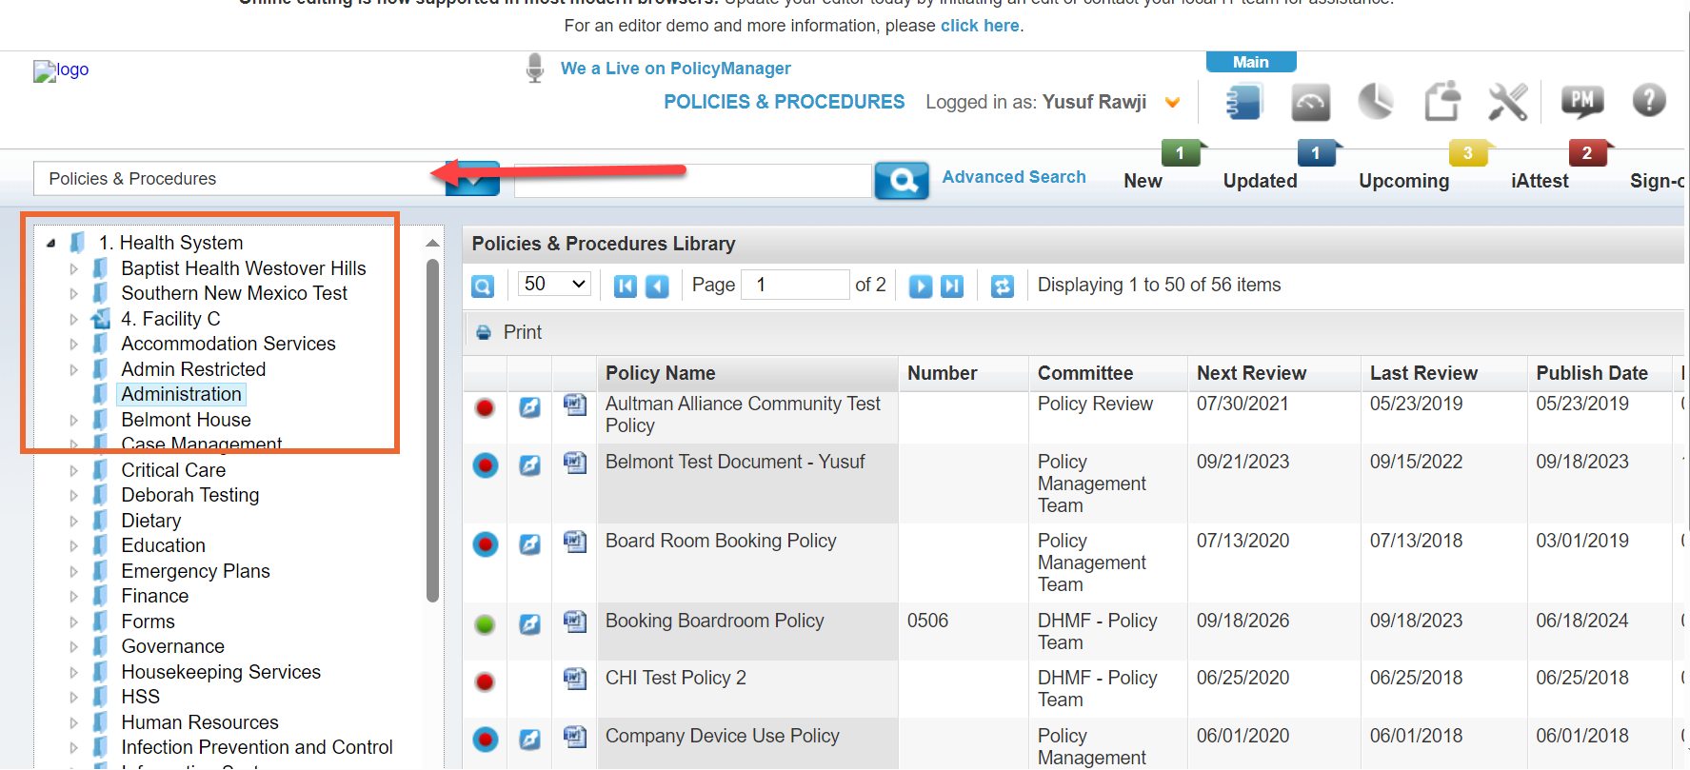Refresh the policies library list

[1002, 286]
